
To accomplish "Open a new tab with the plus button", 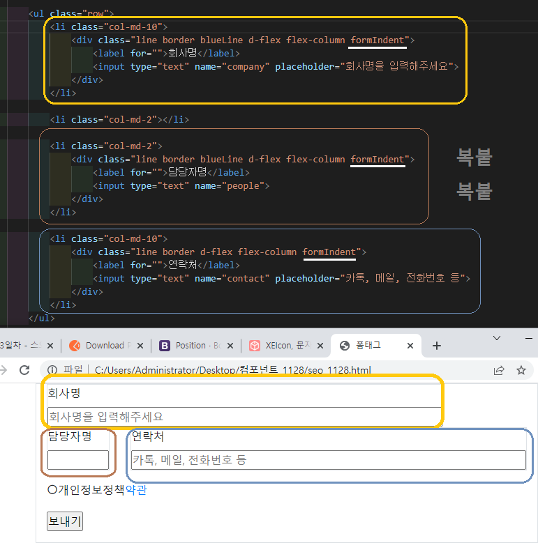I will (x=436, y=346).
